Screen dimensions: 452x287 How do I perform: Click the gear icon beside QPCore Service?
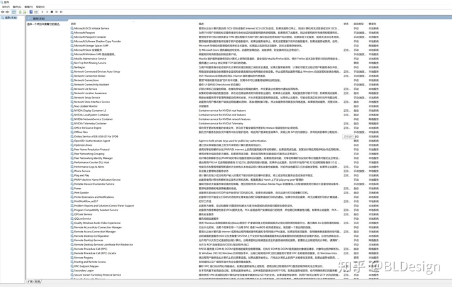click(x=72, y=214)
